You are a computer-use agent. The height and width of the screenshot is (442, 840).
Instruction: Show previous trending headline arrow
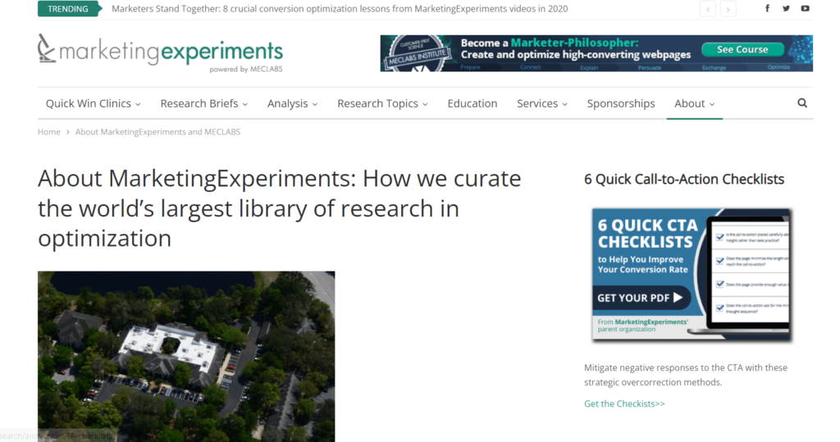708,9
